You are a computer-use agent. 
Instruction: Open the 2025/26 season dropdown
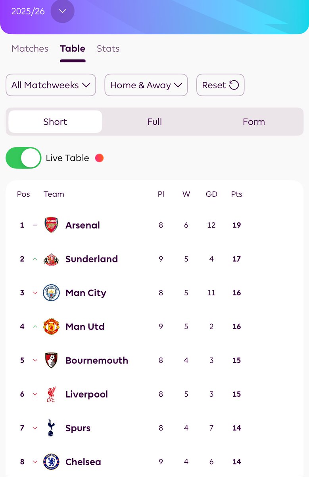click(x=62, y=11)
